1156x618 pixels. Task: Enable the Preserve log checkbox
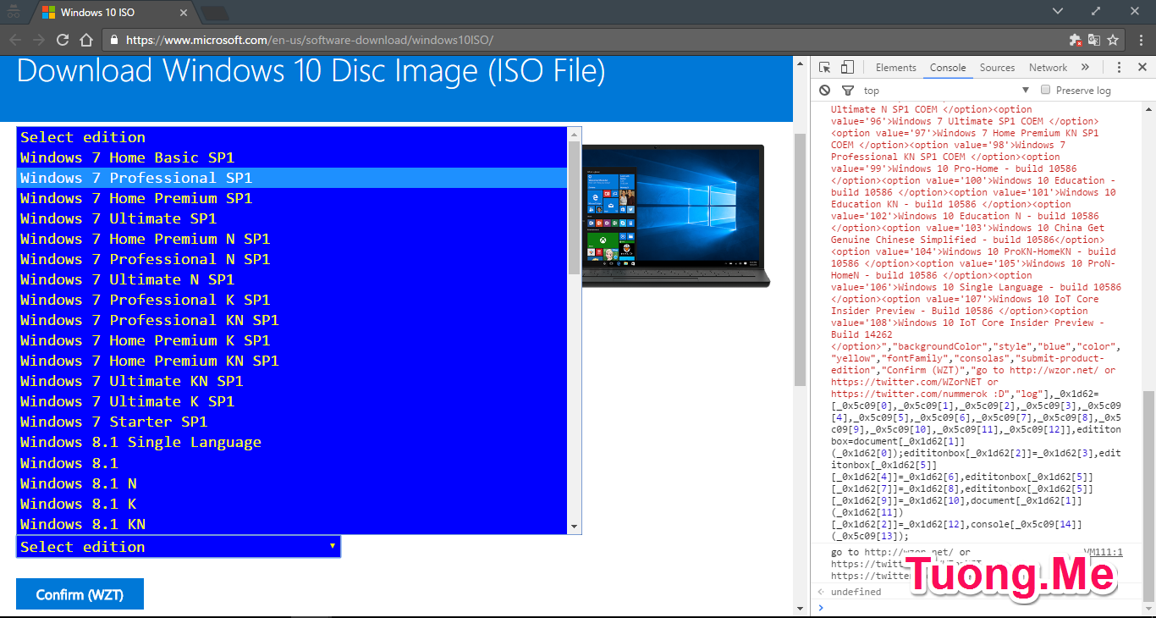1046,90
